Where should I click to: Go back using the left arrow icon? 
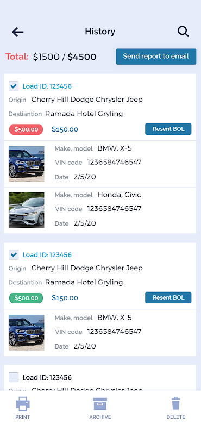pyautogui.click(x=17, y=32)
